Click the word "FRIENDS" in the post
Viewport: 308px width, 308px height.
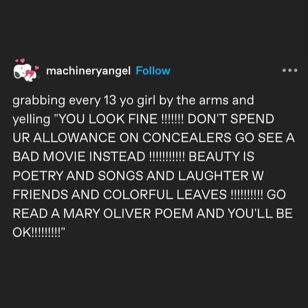pos(40,195)
